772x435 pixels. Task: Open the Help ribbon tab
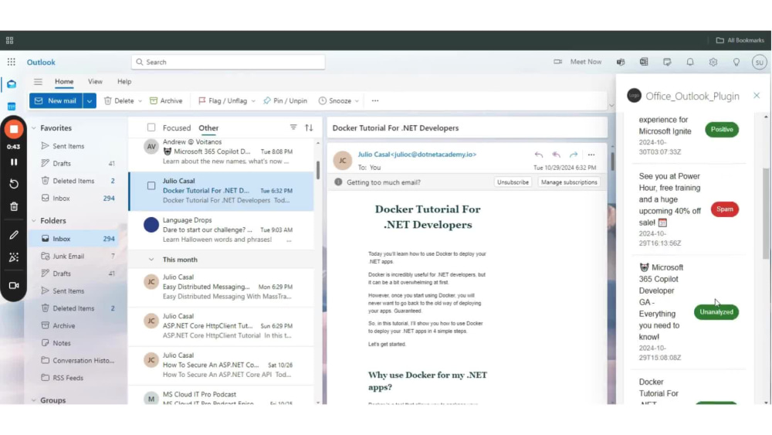tap(124, 81)
